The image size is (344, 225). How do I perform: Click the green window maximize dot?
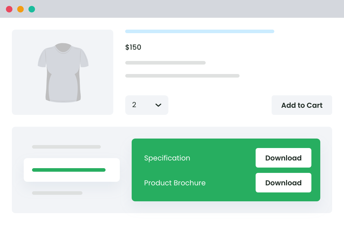click(x=32, y=9)
